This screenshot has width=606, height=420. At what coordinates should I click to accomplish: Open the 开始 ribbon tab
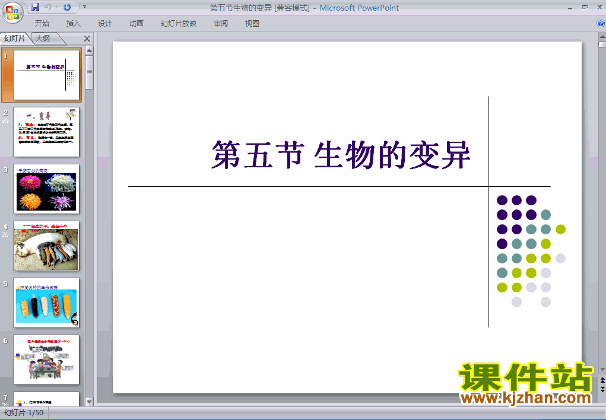42,24
